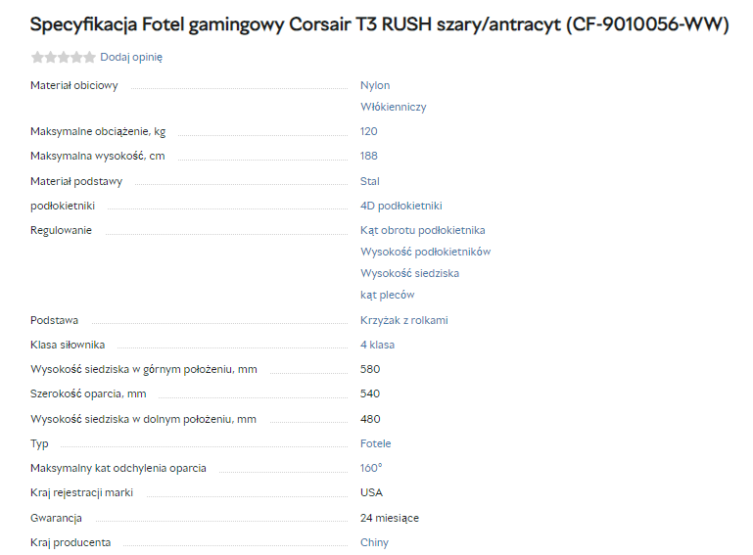
Task: Open the 'Dodaj opinię' link
Action: point(131,57)
